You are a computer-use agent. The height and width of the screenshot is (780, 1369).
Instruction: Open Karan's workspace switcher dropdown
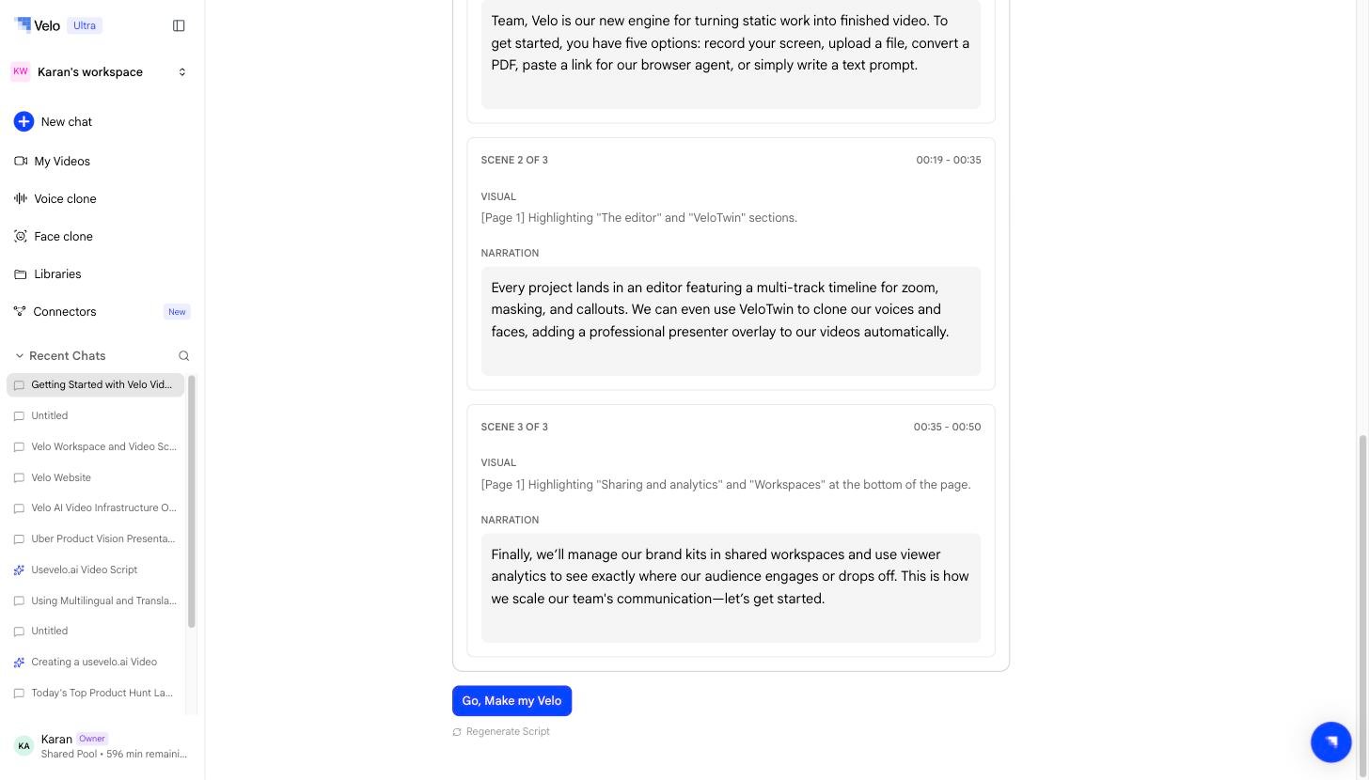(x=100, y=72)
